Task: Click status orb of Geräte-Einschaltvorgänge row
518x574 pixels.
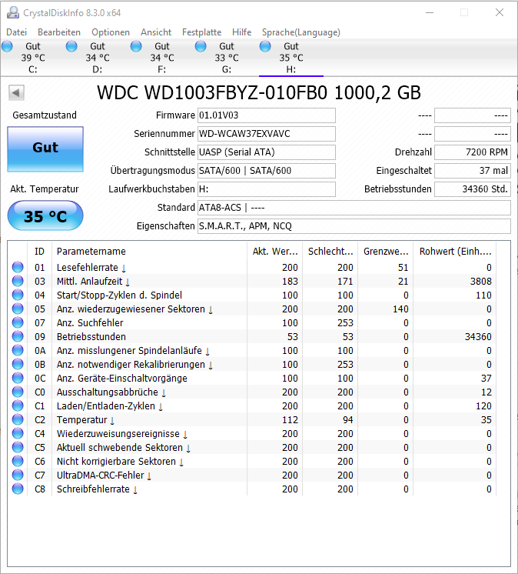Action: coord(18,378)
